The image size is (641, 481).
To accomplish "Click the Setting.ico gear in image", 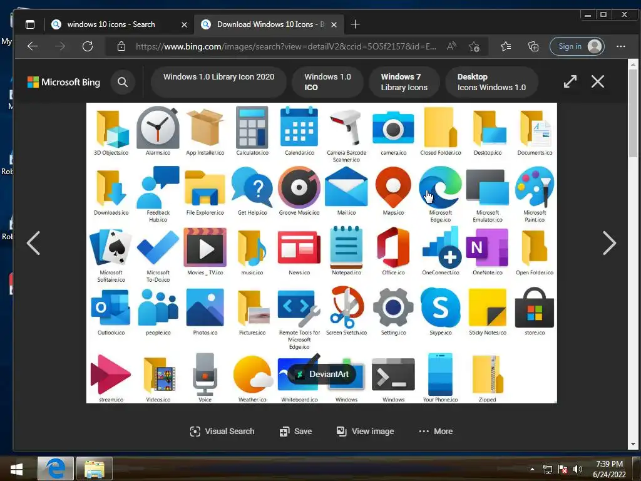I will [393, 307].
